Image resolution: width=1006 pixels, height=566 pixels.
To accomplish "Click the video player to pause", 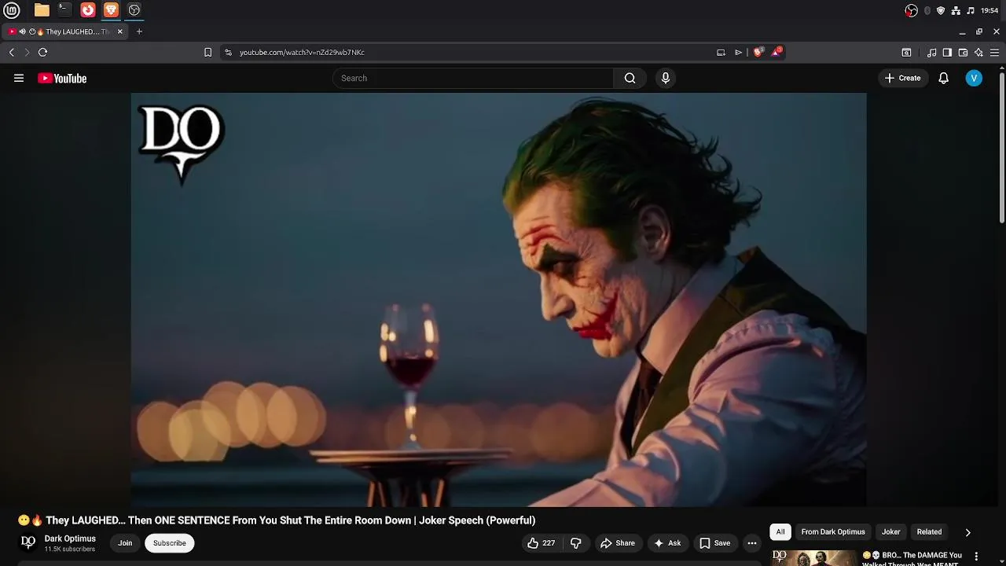I will tap(498, 300).
